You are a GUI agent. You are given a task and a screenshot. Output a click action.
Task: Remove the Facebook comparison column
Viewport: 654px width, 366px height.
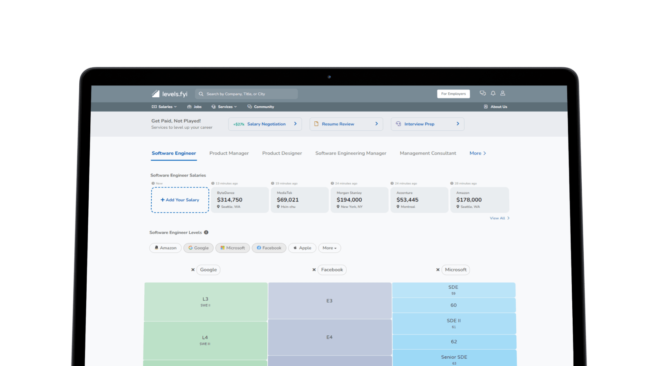point(314,270)
